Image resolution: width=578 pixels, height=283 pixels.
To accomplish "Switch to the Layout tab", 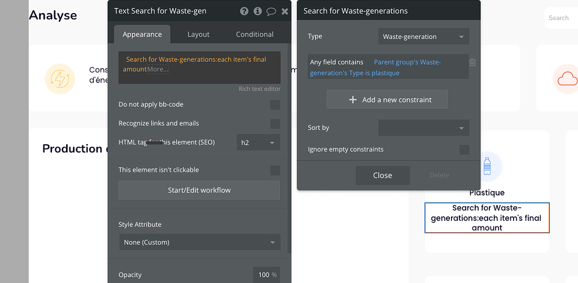I will click(198, 34).
